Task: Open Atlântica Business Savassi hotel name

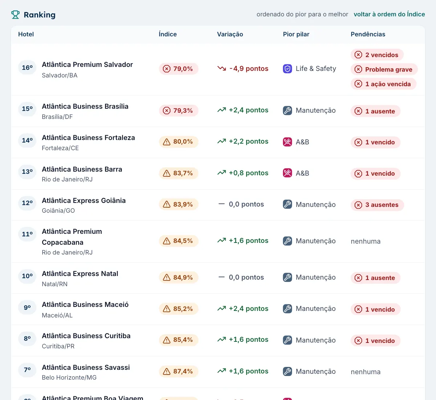Action: click(86, 367)
